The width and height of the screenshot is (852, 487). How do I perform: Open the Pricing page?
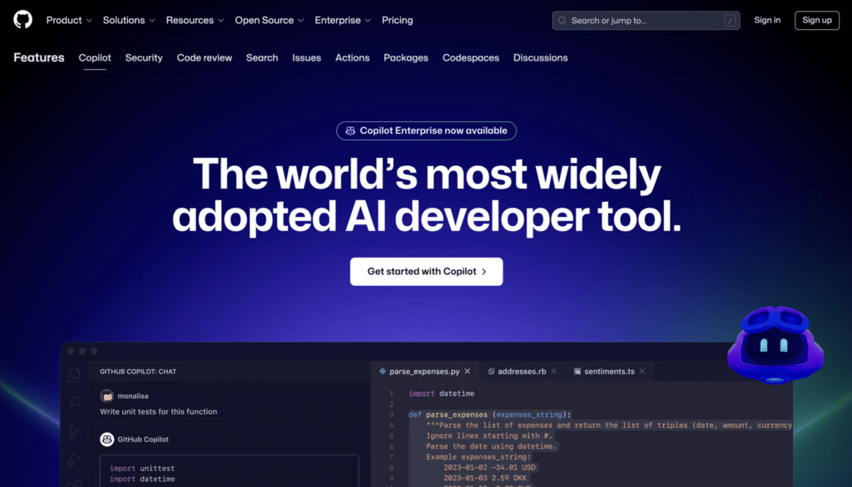(x=397, y=20)
